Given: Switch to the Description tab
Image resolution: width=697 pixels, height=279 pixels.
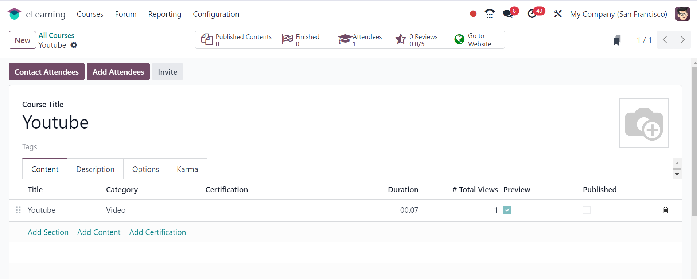Looking at the screenshot, I should 95,169.
